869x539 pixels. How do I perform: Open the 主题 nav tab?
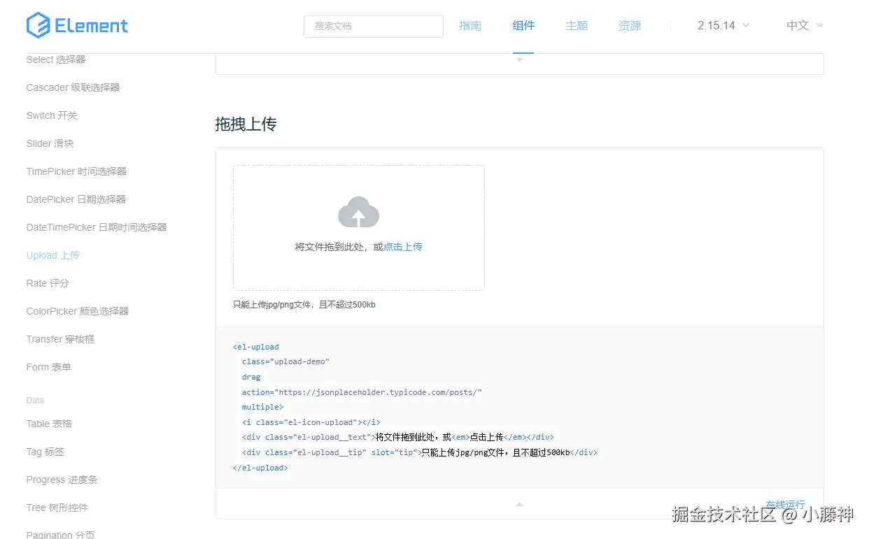point(577,26)
